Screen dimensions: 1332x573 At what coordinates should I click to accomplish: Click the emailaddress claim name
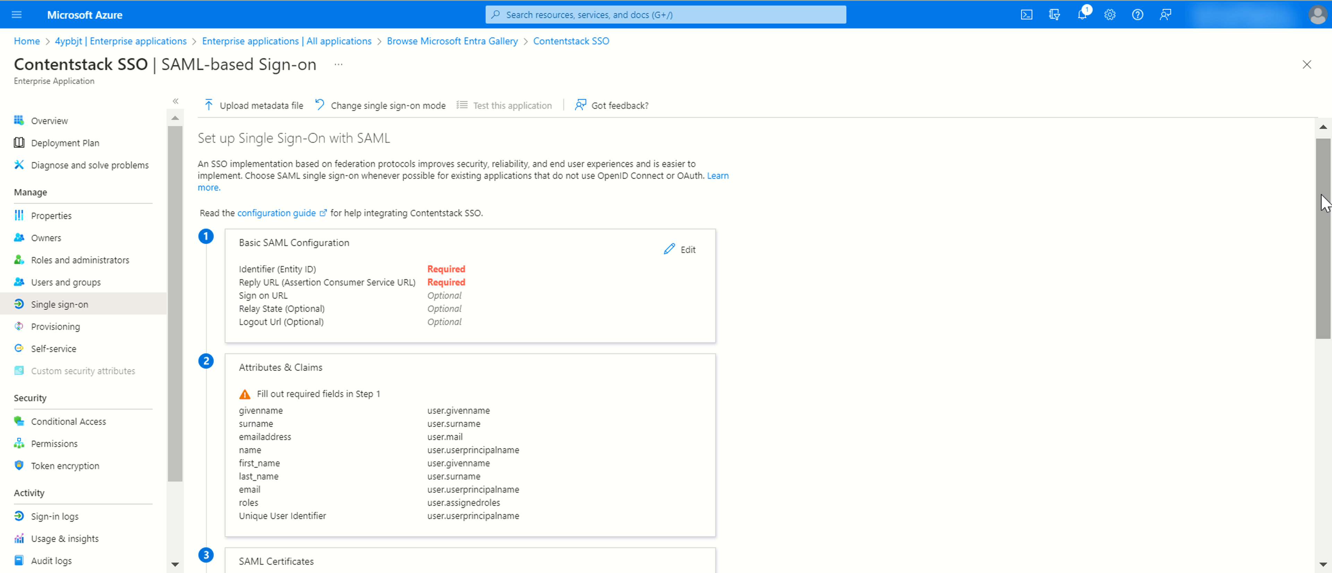point(265,437)
